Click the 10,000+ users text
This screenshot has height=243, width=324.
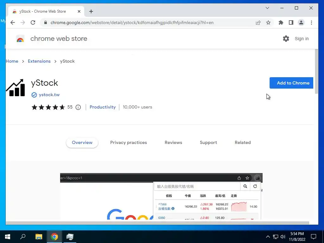pyautogui.click(x=137, y=107)
